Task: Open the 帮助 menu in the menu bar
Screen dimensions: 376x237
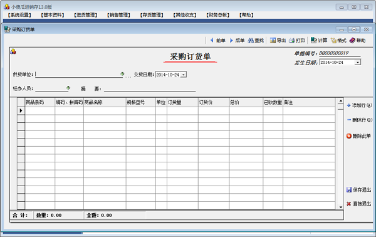Action: (246, 15)
